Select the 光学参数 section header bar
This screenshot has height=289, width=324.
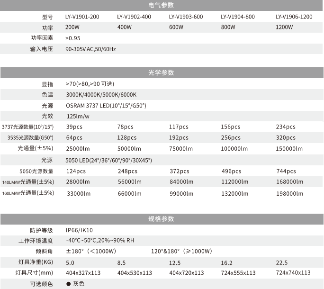coord(162,73)
